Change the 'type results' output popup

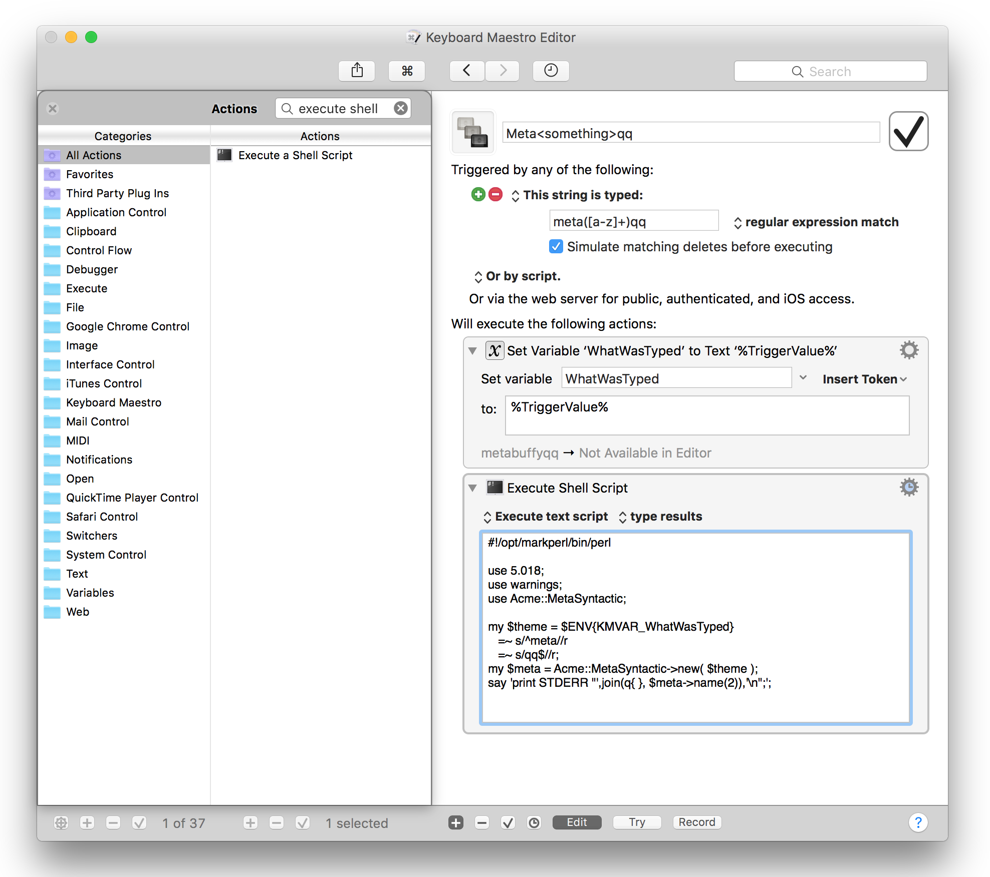pyautogui.click(x=660, y=516)
